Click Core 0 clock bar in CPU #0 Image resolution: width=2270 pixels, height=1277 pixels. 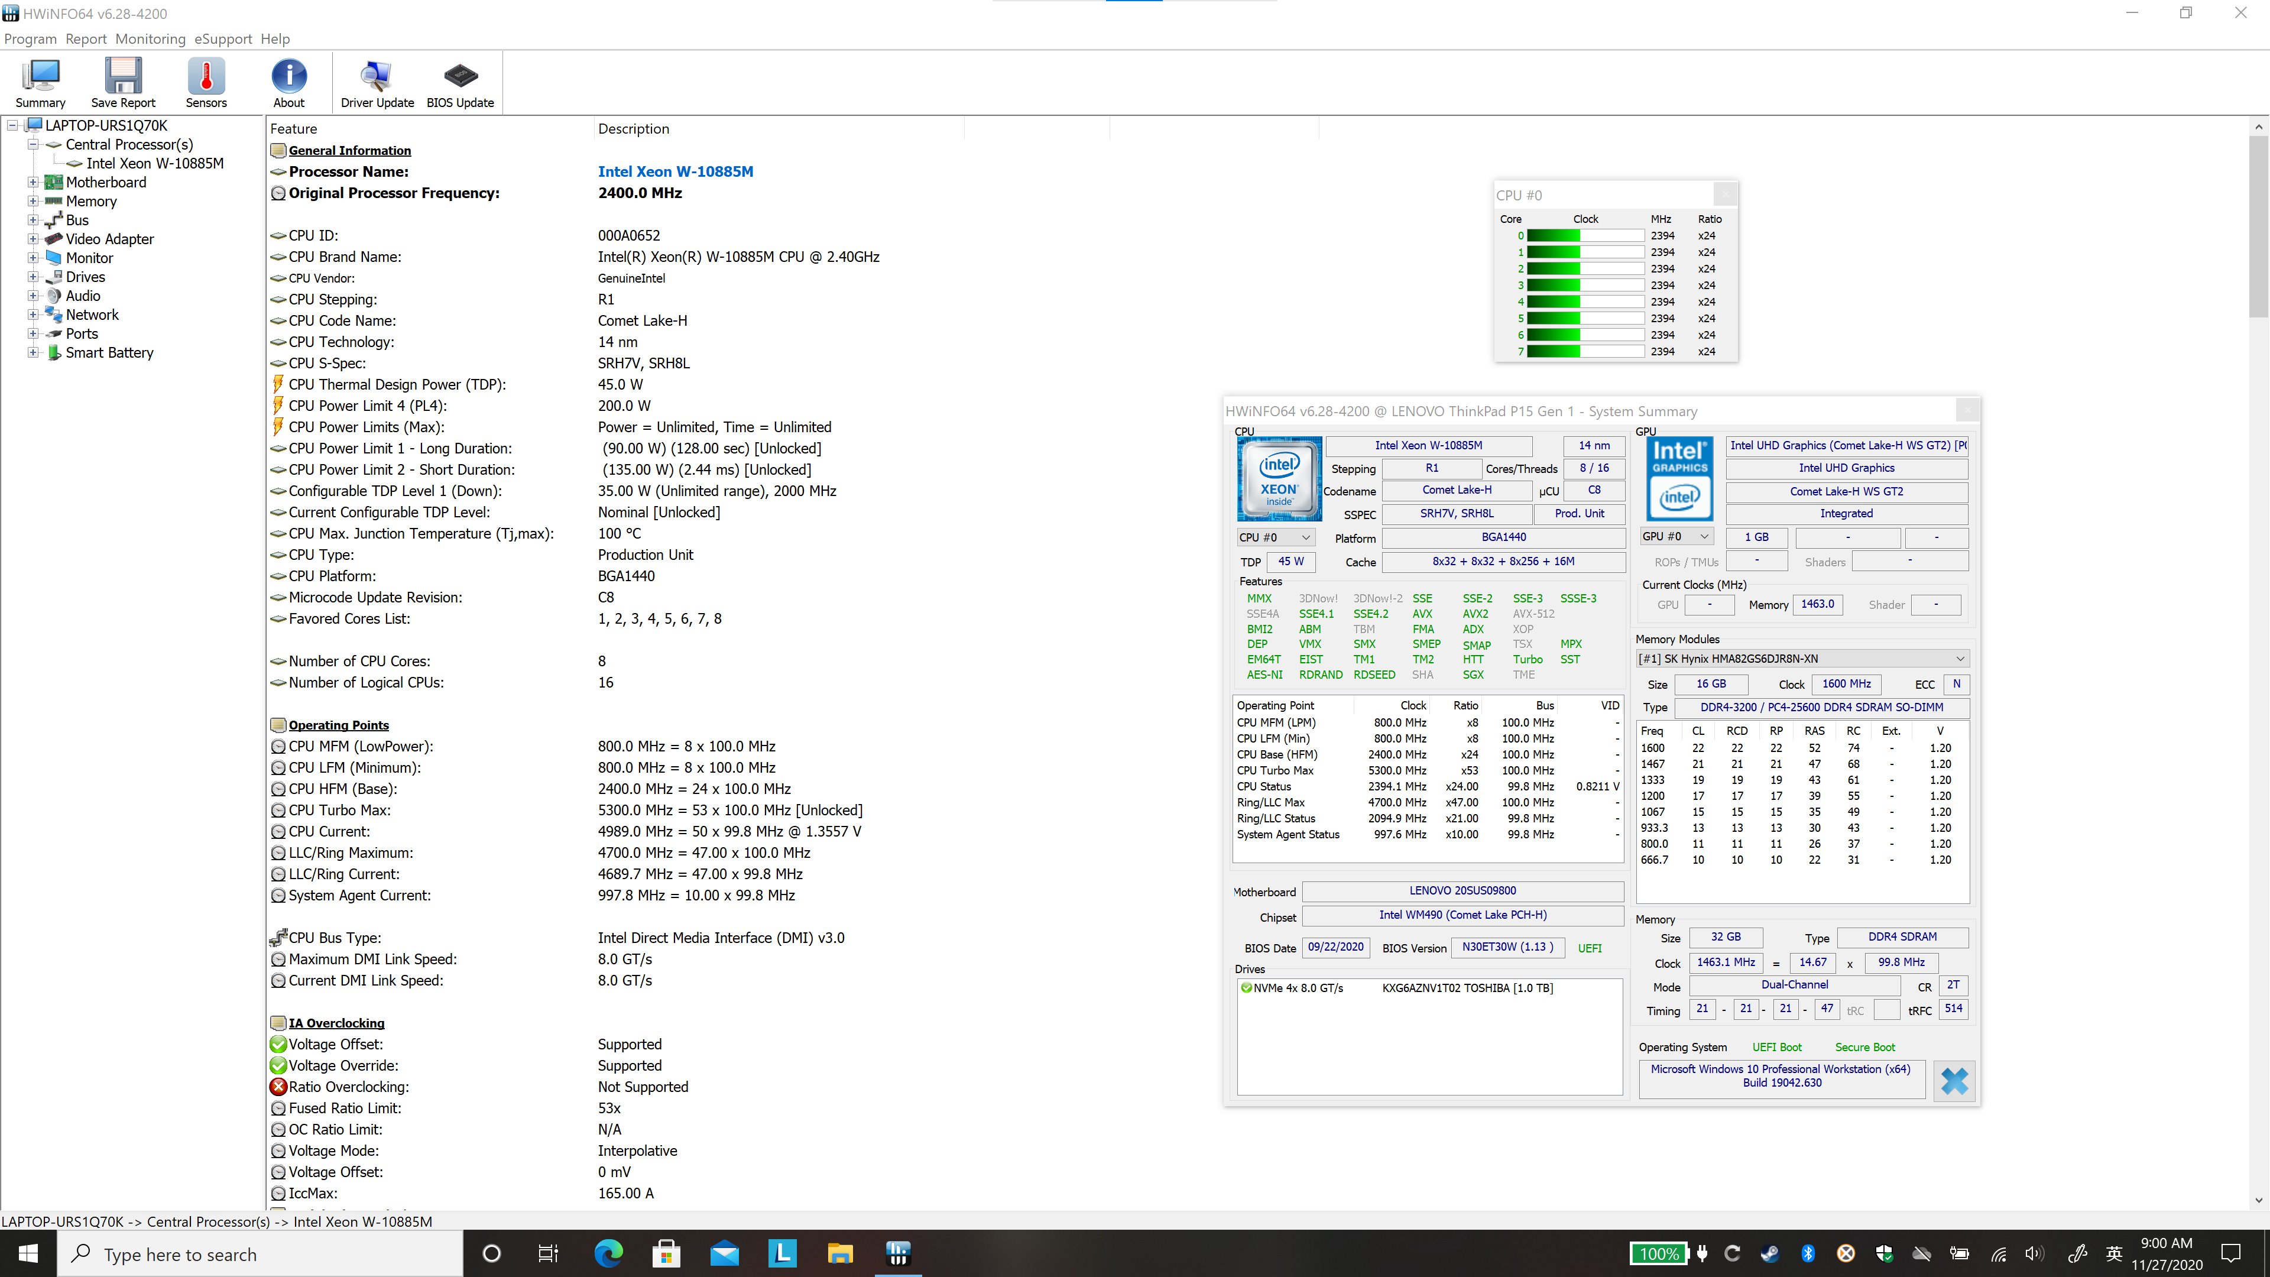coord(1585,235)
